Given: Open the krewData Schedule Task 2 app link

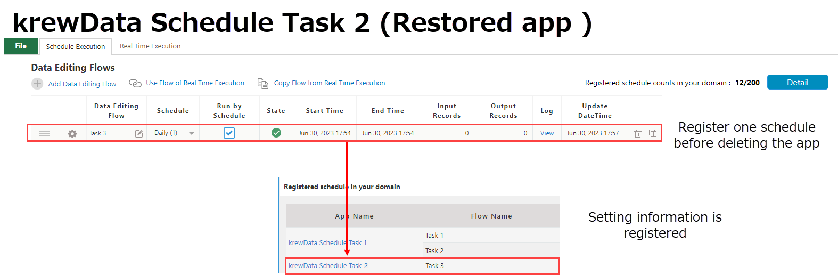Looking at the screenshot, I should point(328,265).
